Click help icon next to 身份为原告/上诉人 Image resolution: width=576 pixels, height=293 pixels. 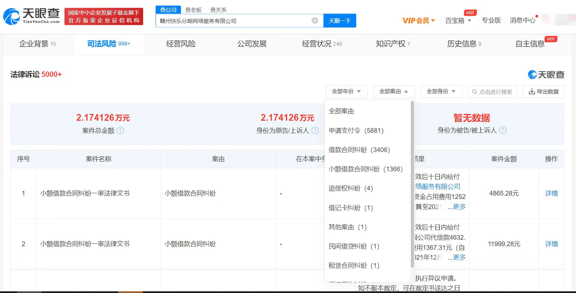[315, 130]
